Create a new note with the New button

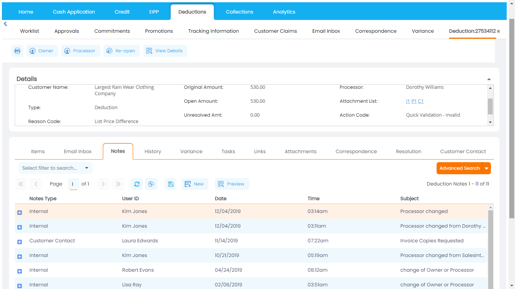tap(195, 184)
